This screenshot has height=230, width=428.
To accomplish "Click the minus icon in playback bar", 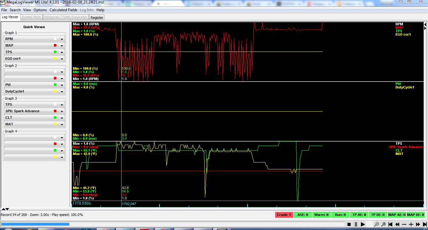I will 404,224.
